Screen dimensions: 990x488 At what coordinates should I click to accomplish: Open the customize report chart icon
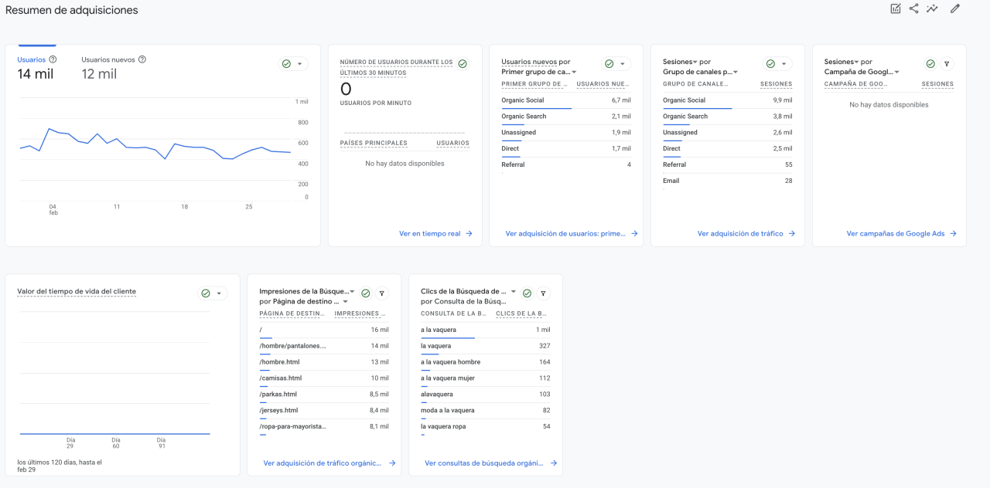(896, 8)
